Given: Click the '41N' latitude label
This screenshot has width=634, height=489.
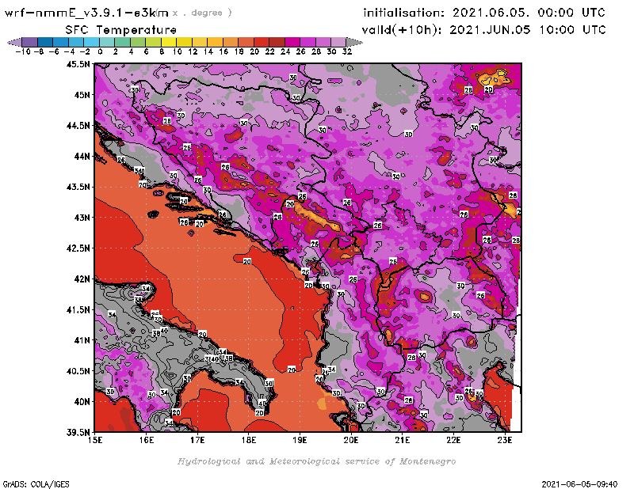Looking at the screenshot, I should [x=82, y=340].
